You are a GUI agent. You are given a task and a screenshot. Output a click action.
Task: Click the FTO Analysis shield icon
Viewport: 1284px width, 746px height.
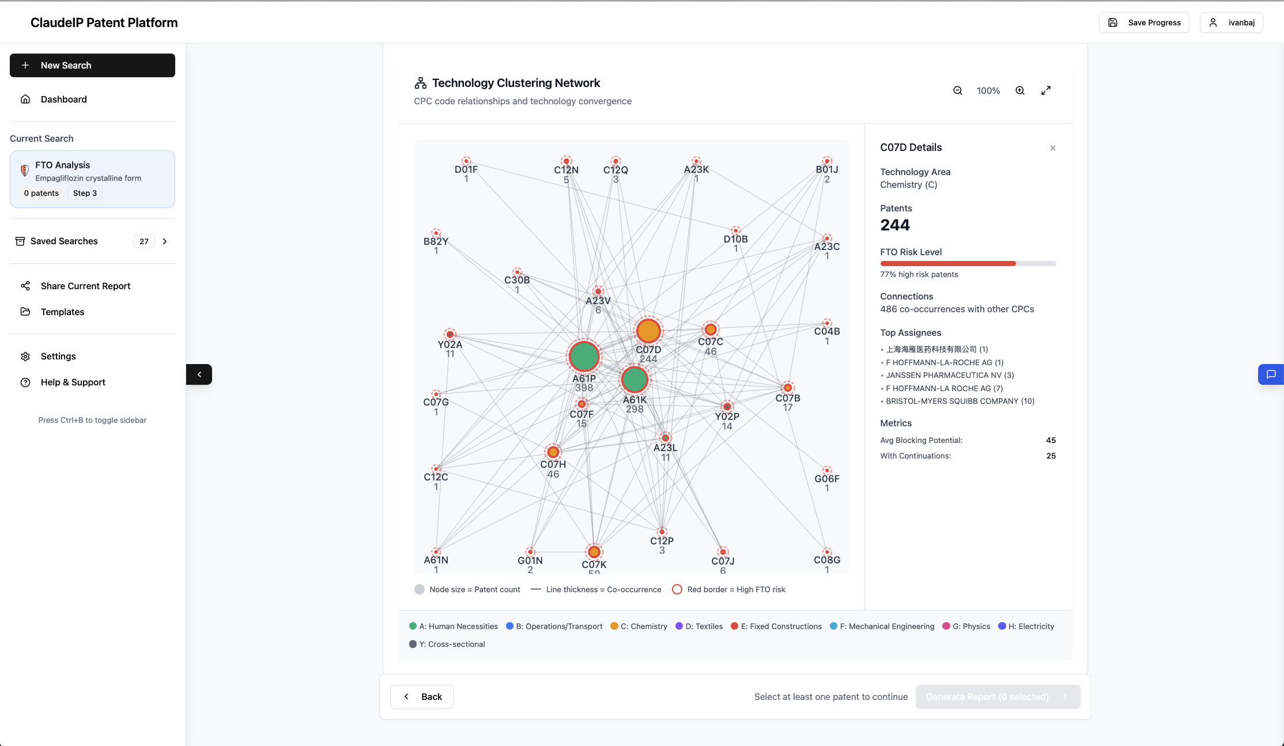(x=24, y=171)
